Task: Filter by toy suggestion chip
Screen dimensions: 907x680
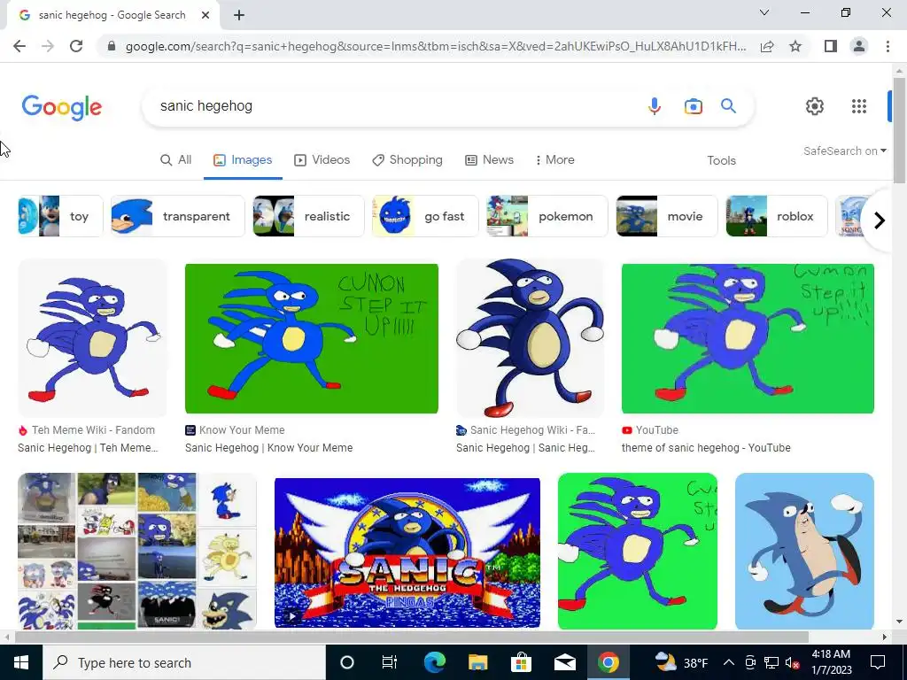Action: (60, 216)
